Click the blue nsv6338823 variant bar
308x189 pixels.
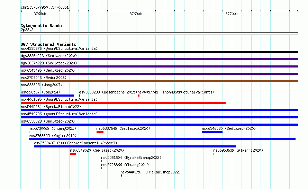tap(159, 125)
